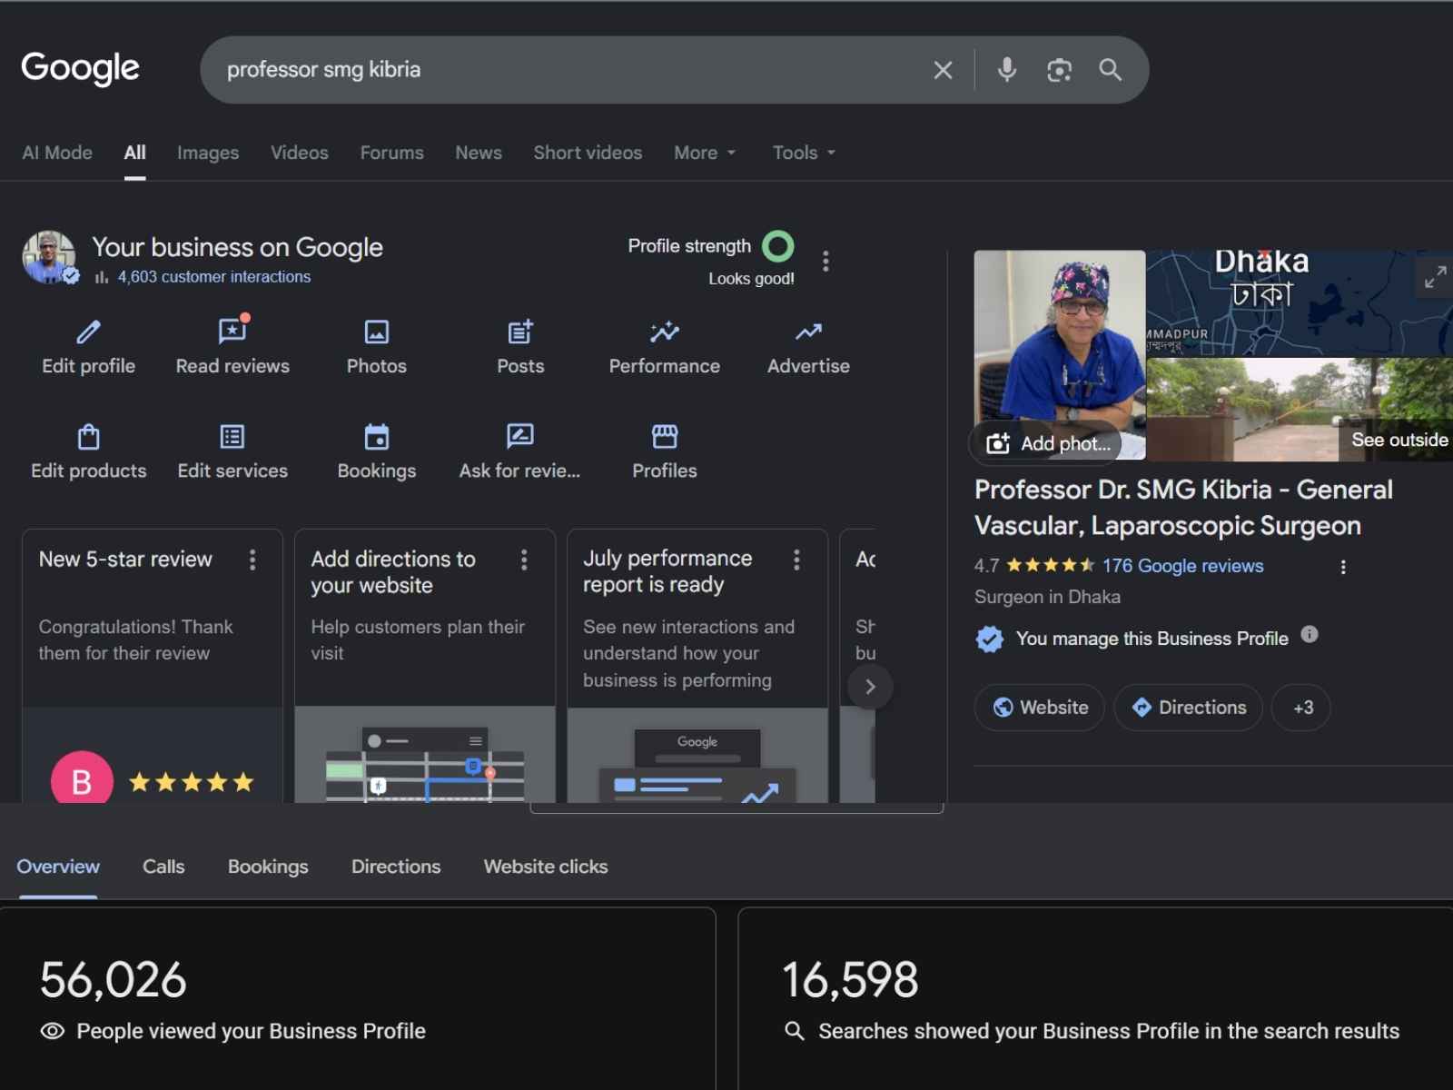
Task: Open the New 5-star review card
Action: pos(153,666)
